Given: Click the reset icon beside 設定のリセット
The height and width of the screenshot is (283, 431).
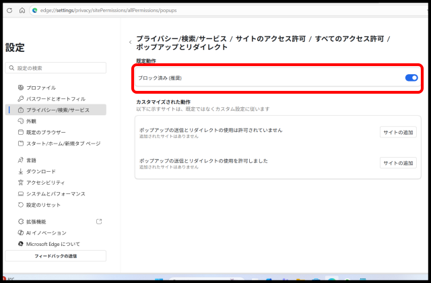Looking at the screenshot, I should click(x=21, y=205).
